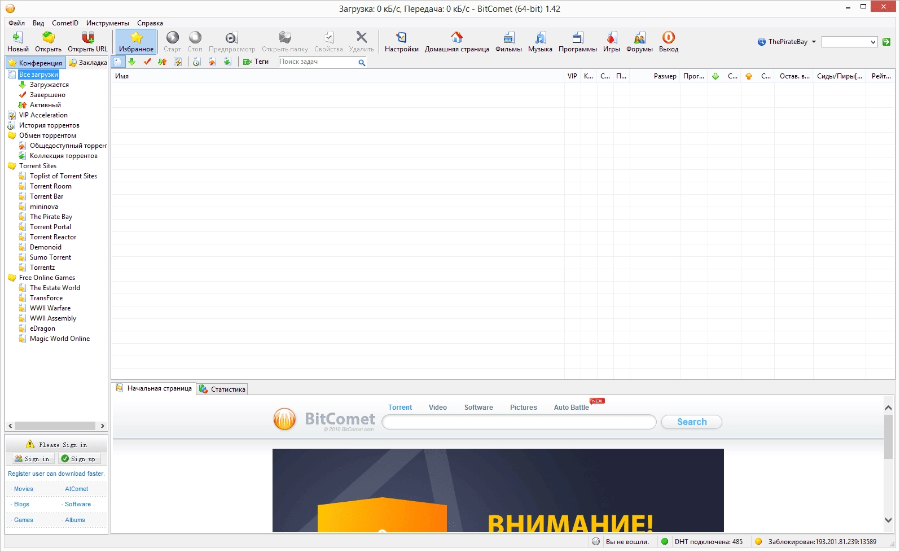This screenshot has height=552, width=900.
Task: Switch to the Закладка tab
Action: click(x=88, y=63)
